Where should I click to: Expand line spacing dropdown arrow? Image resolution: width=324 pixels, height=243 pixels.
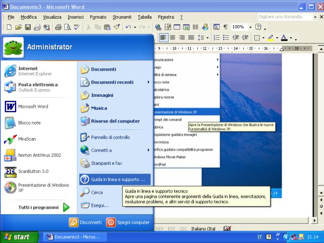207,38
